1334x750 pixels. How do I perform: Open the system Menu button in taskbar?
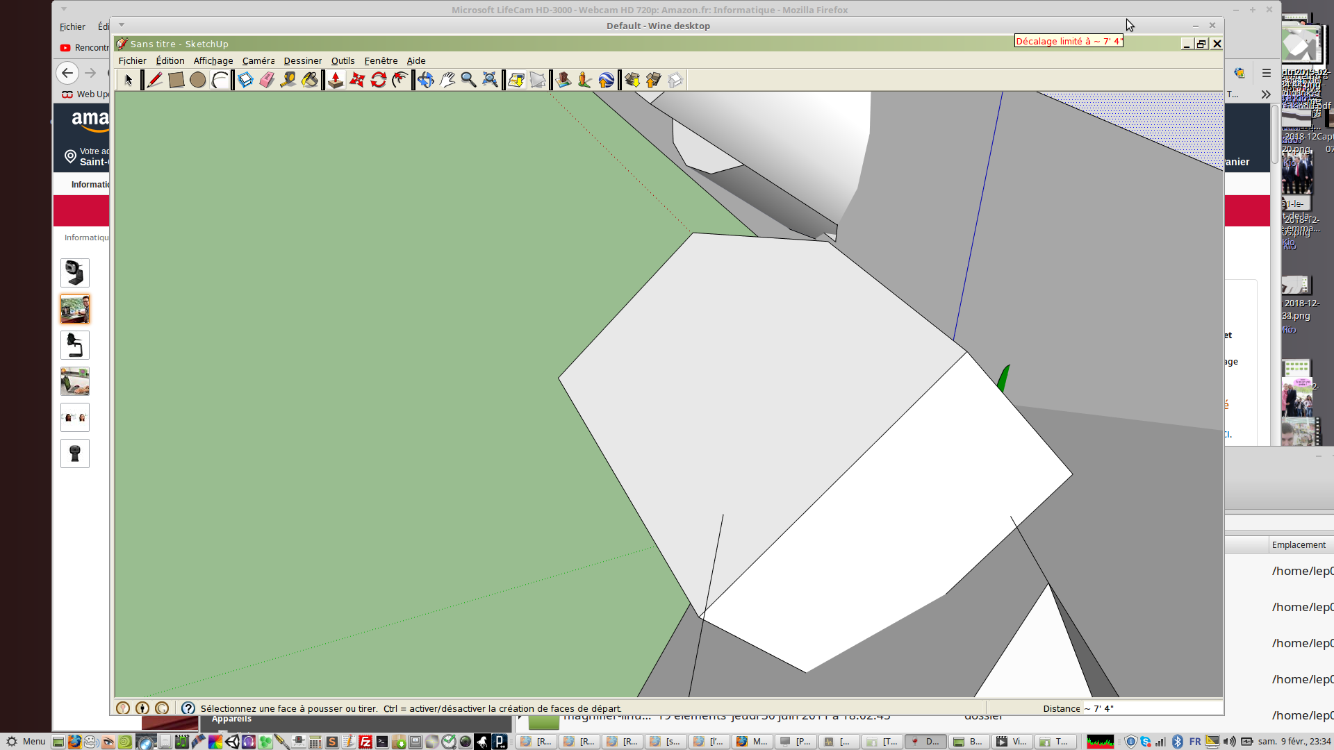click(x=26, y=741)
